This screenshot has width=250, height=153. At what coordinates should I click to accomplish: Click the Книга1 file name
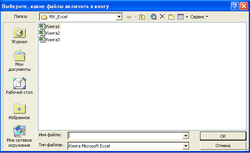click(x=53, y=26)
